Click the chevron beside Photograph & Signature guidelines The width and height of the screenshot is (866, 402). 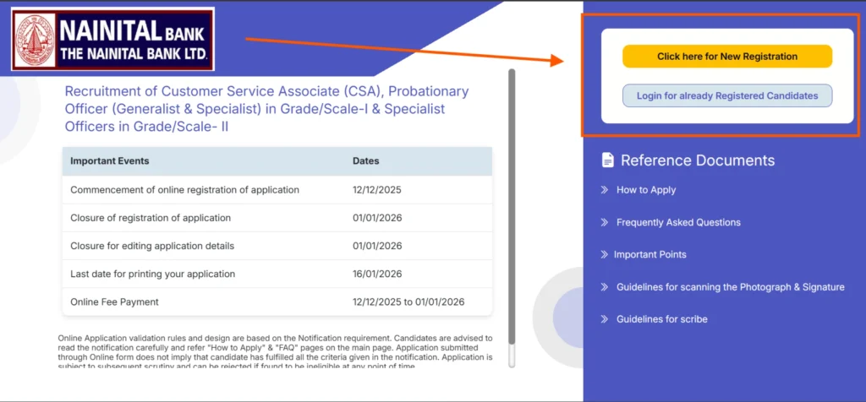coord(604,287)
